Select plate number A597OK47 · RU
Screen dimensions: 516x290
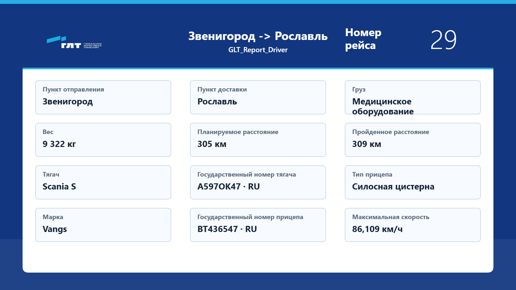[x=229, y=187]
